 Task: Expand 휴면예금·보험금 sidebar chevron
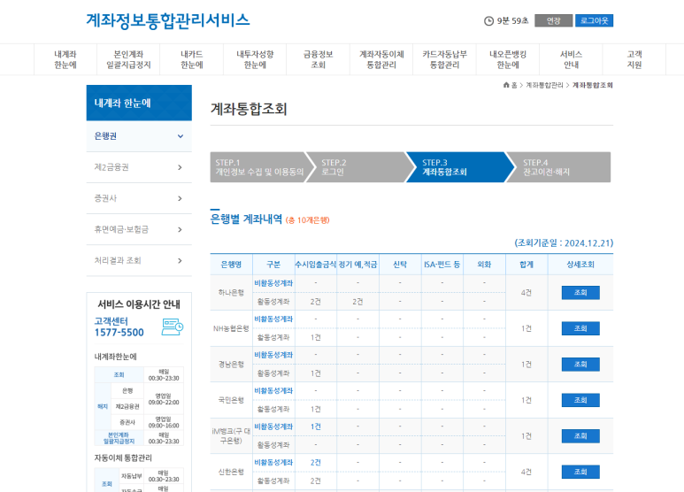click(180, 229)
